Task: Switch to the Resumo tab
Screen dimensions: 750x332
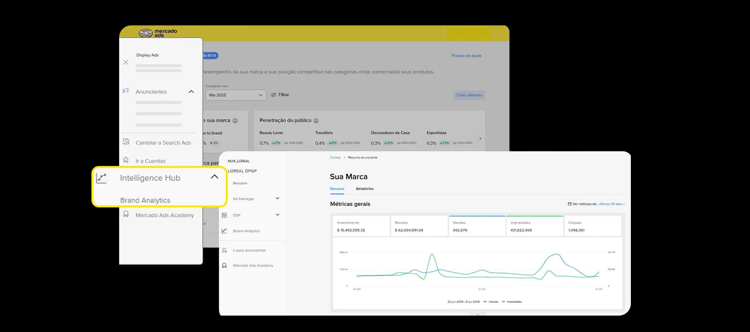Action: tap(337, 189)
